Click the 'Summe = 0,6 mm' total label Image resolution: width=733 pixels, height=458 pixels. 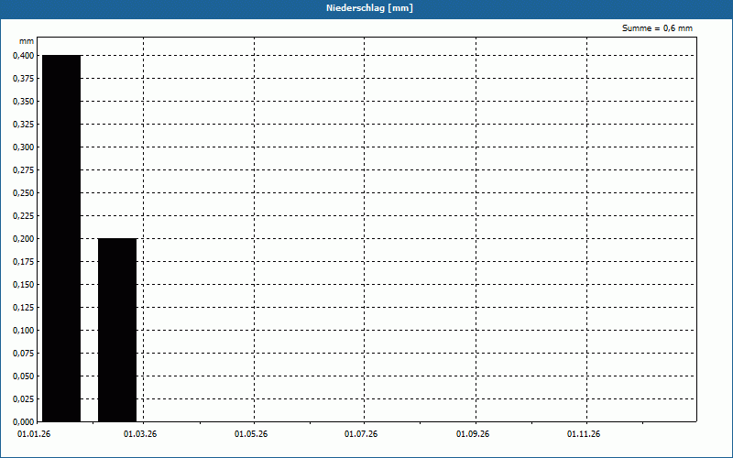(x=657, y=28)
